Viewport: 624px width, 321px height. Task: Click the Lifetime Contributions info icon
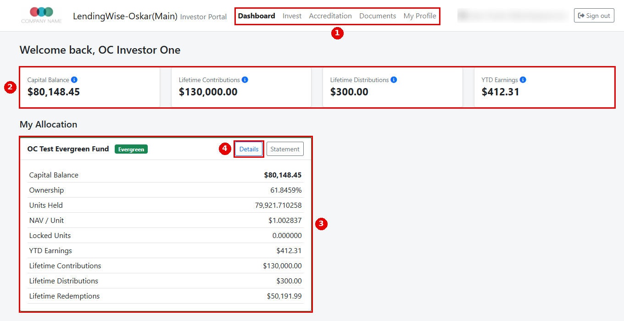coord(245,80)
